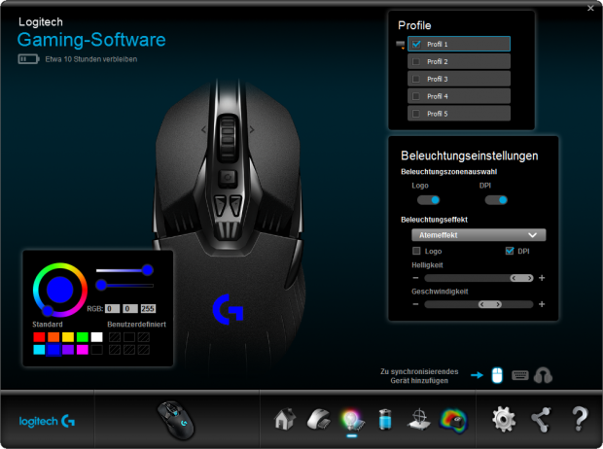Image resolution: width=603 pixels, height=449 pixels.
Task: Click the Etwa 10 Stunden verbleiben text
Action: (91, 59)
